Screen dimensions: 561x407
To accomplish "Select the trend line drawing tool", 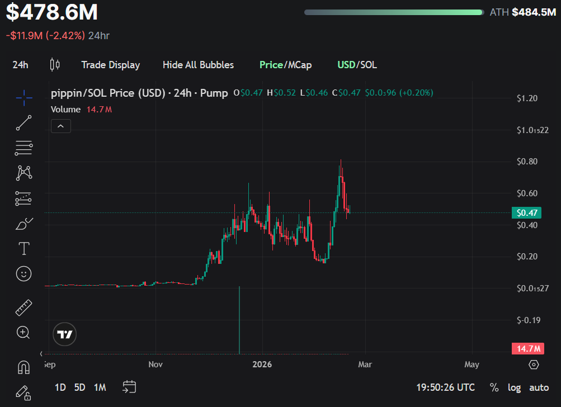I will click(23, 123).
